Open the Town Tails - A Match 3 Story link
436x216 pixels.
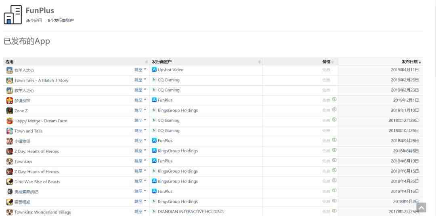pyautogui.click(x=42, y=80)
